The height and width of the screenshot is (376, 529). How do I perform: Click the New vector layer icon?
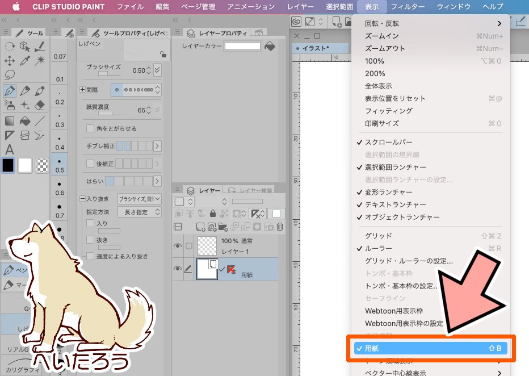tap(212, 227)
